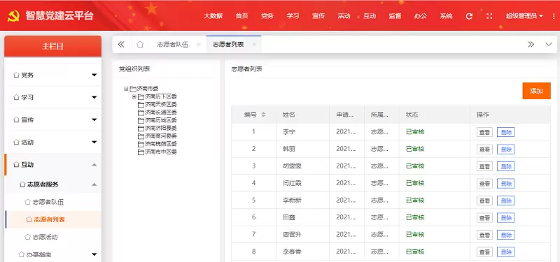Select 济南天桥区委 in the organization tree

161,104
